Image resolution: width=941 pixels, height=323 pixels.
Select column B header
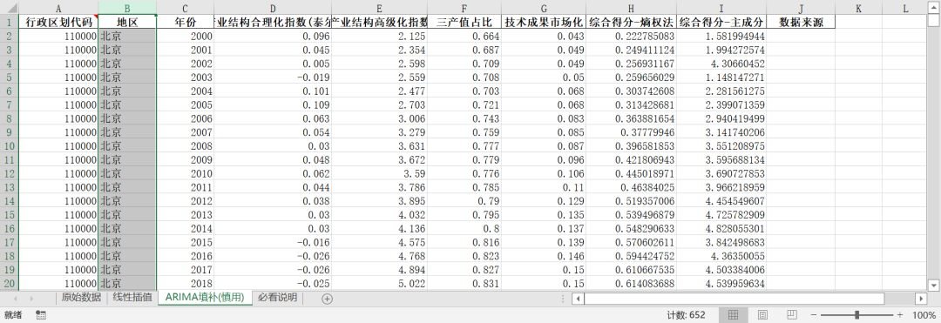127,8
